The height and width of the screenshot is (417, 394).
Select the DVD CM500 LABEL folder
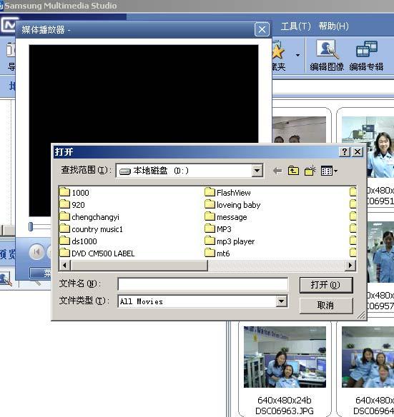click(97, 253)
